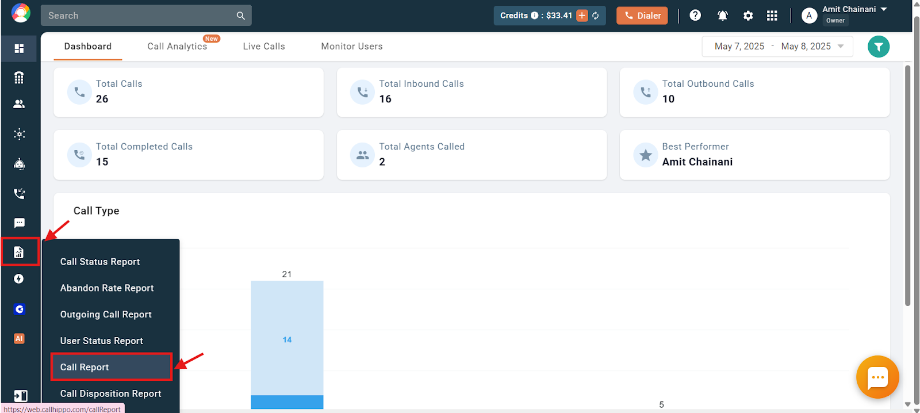Expand the Amit Chainani account dropdown
920x413 pixels.
(x=884, y=9)
